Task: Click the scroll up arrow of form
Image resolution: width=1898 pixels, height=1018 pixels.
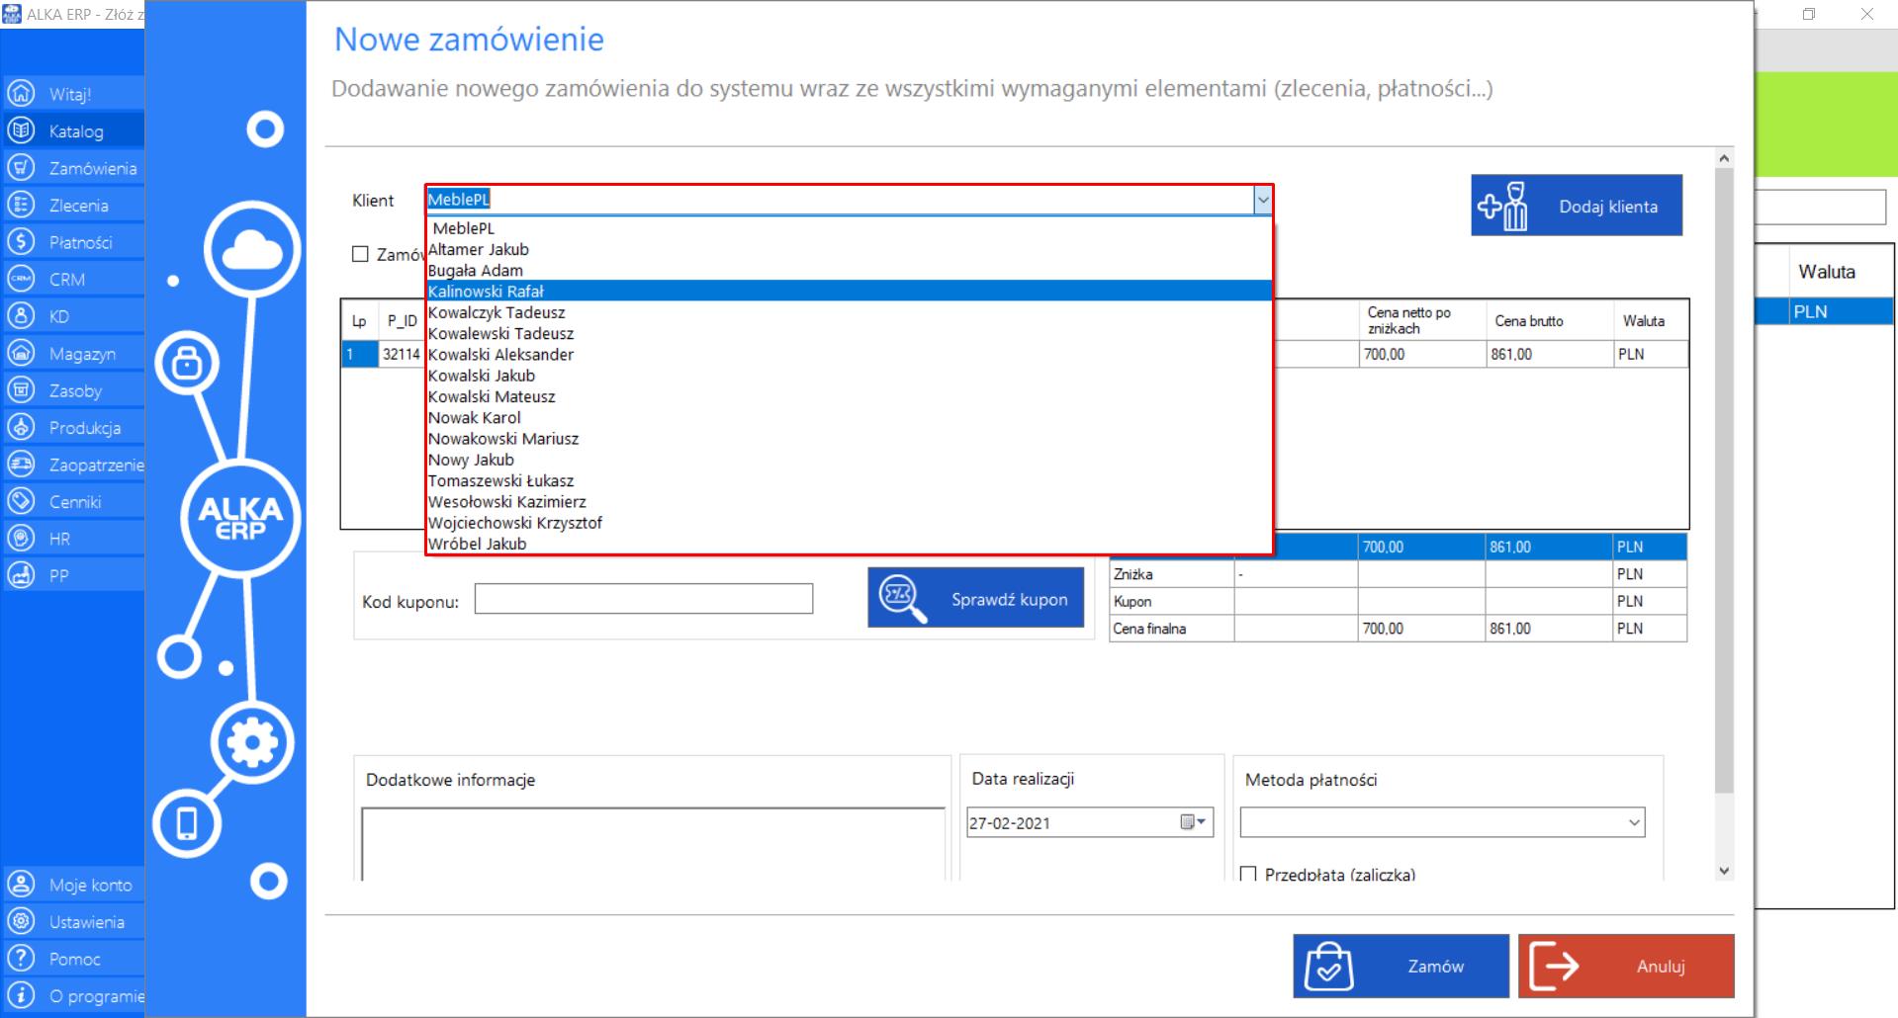Action: pyautogui.click(x=1724, y=158)
